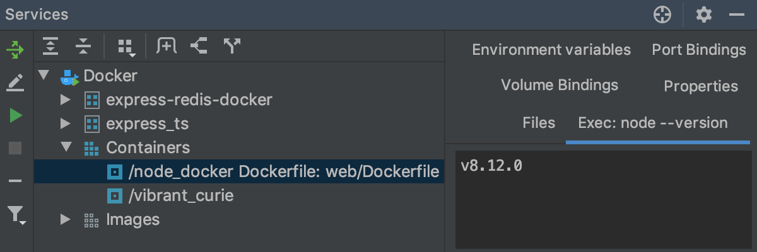Viewport: 757px width, 252px height.
Task: Open the Services settings gear icon
Action: [703, 14]
